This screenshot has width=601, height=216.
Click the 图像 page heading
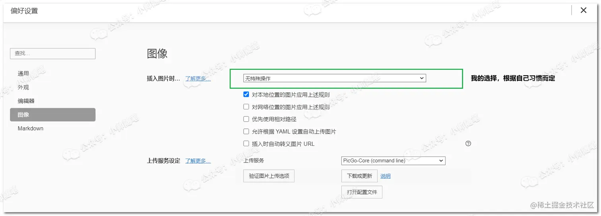[x=157, y=54]
